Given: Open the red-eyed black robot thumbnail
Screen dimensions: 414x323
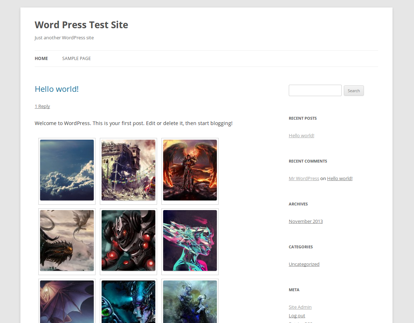Looking at the screenshot, I should click(128, 240).
